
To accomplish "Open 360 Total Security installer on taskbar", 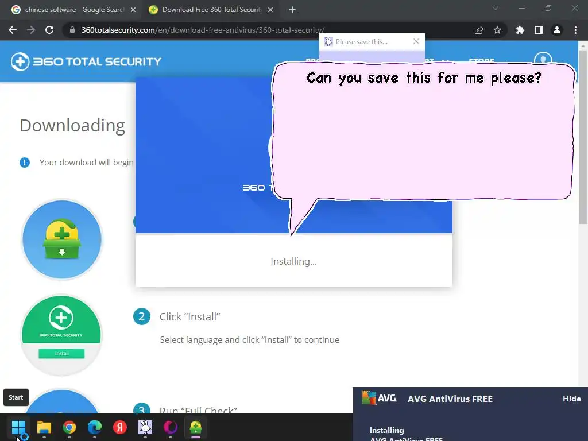I will [196, 427].
